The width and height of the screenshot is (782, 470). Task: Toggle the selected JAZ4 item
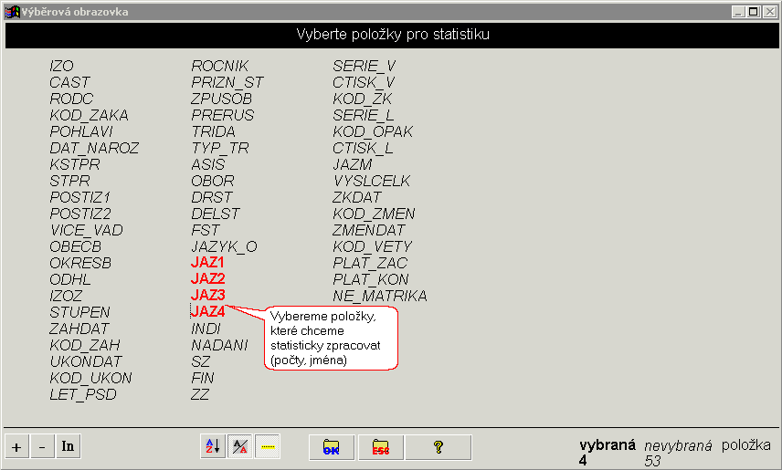[x=207, y=311]
